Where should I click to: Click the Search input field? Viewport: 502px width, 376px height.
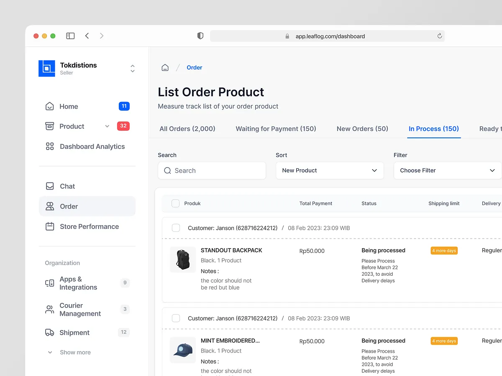212,170
